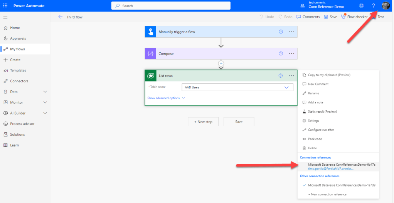
Task: Expand Show advanced options
Action: point(166,98)
